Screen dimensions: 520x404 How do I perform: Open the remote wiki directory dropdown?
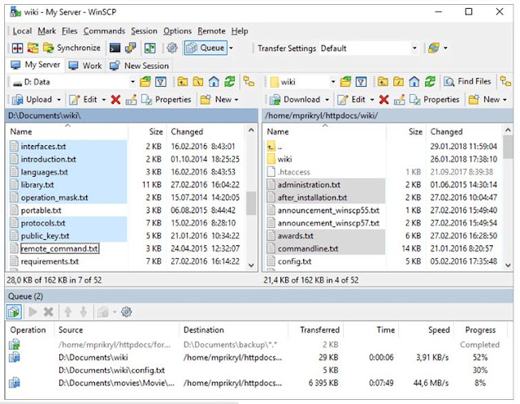click(332, 82)
